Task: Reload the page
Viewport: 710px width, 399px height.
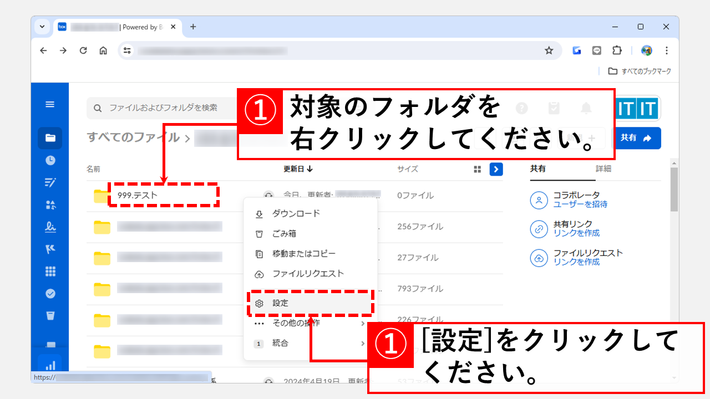Action: click(x=83, y=50)
